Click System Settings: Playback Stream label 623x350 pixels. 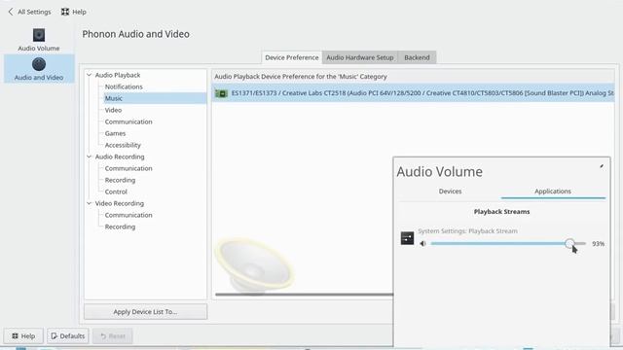click(467, 231)
